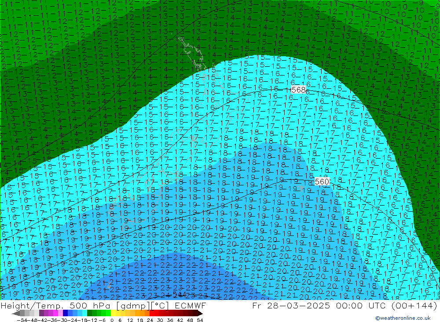Click the New Zealand coastline outline on the map
440x322 pixels.
[x=189, y=53]
